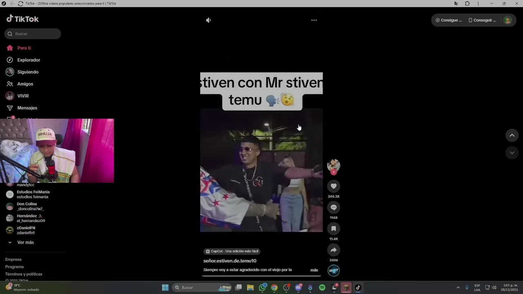Open VIVIR live section
Image resolution: width=523 pixels, height=294 pixels.
pos(23,96)
